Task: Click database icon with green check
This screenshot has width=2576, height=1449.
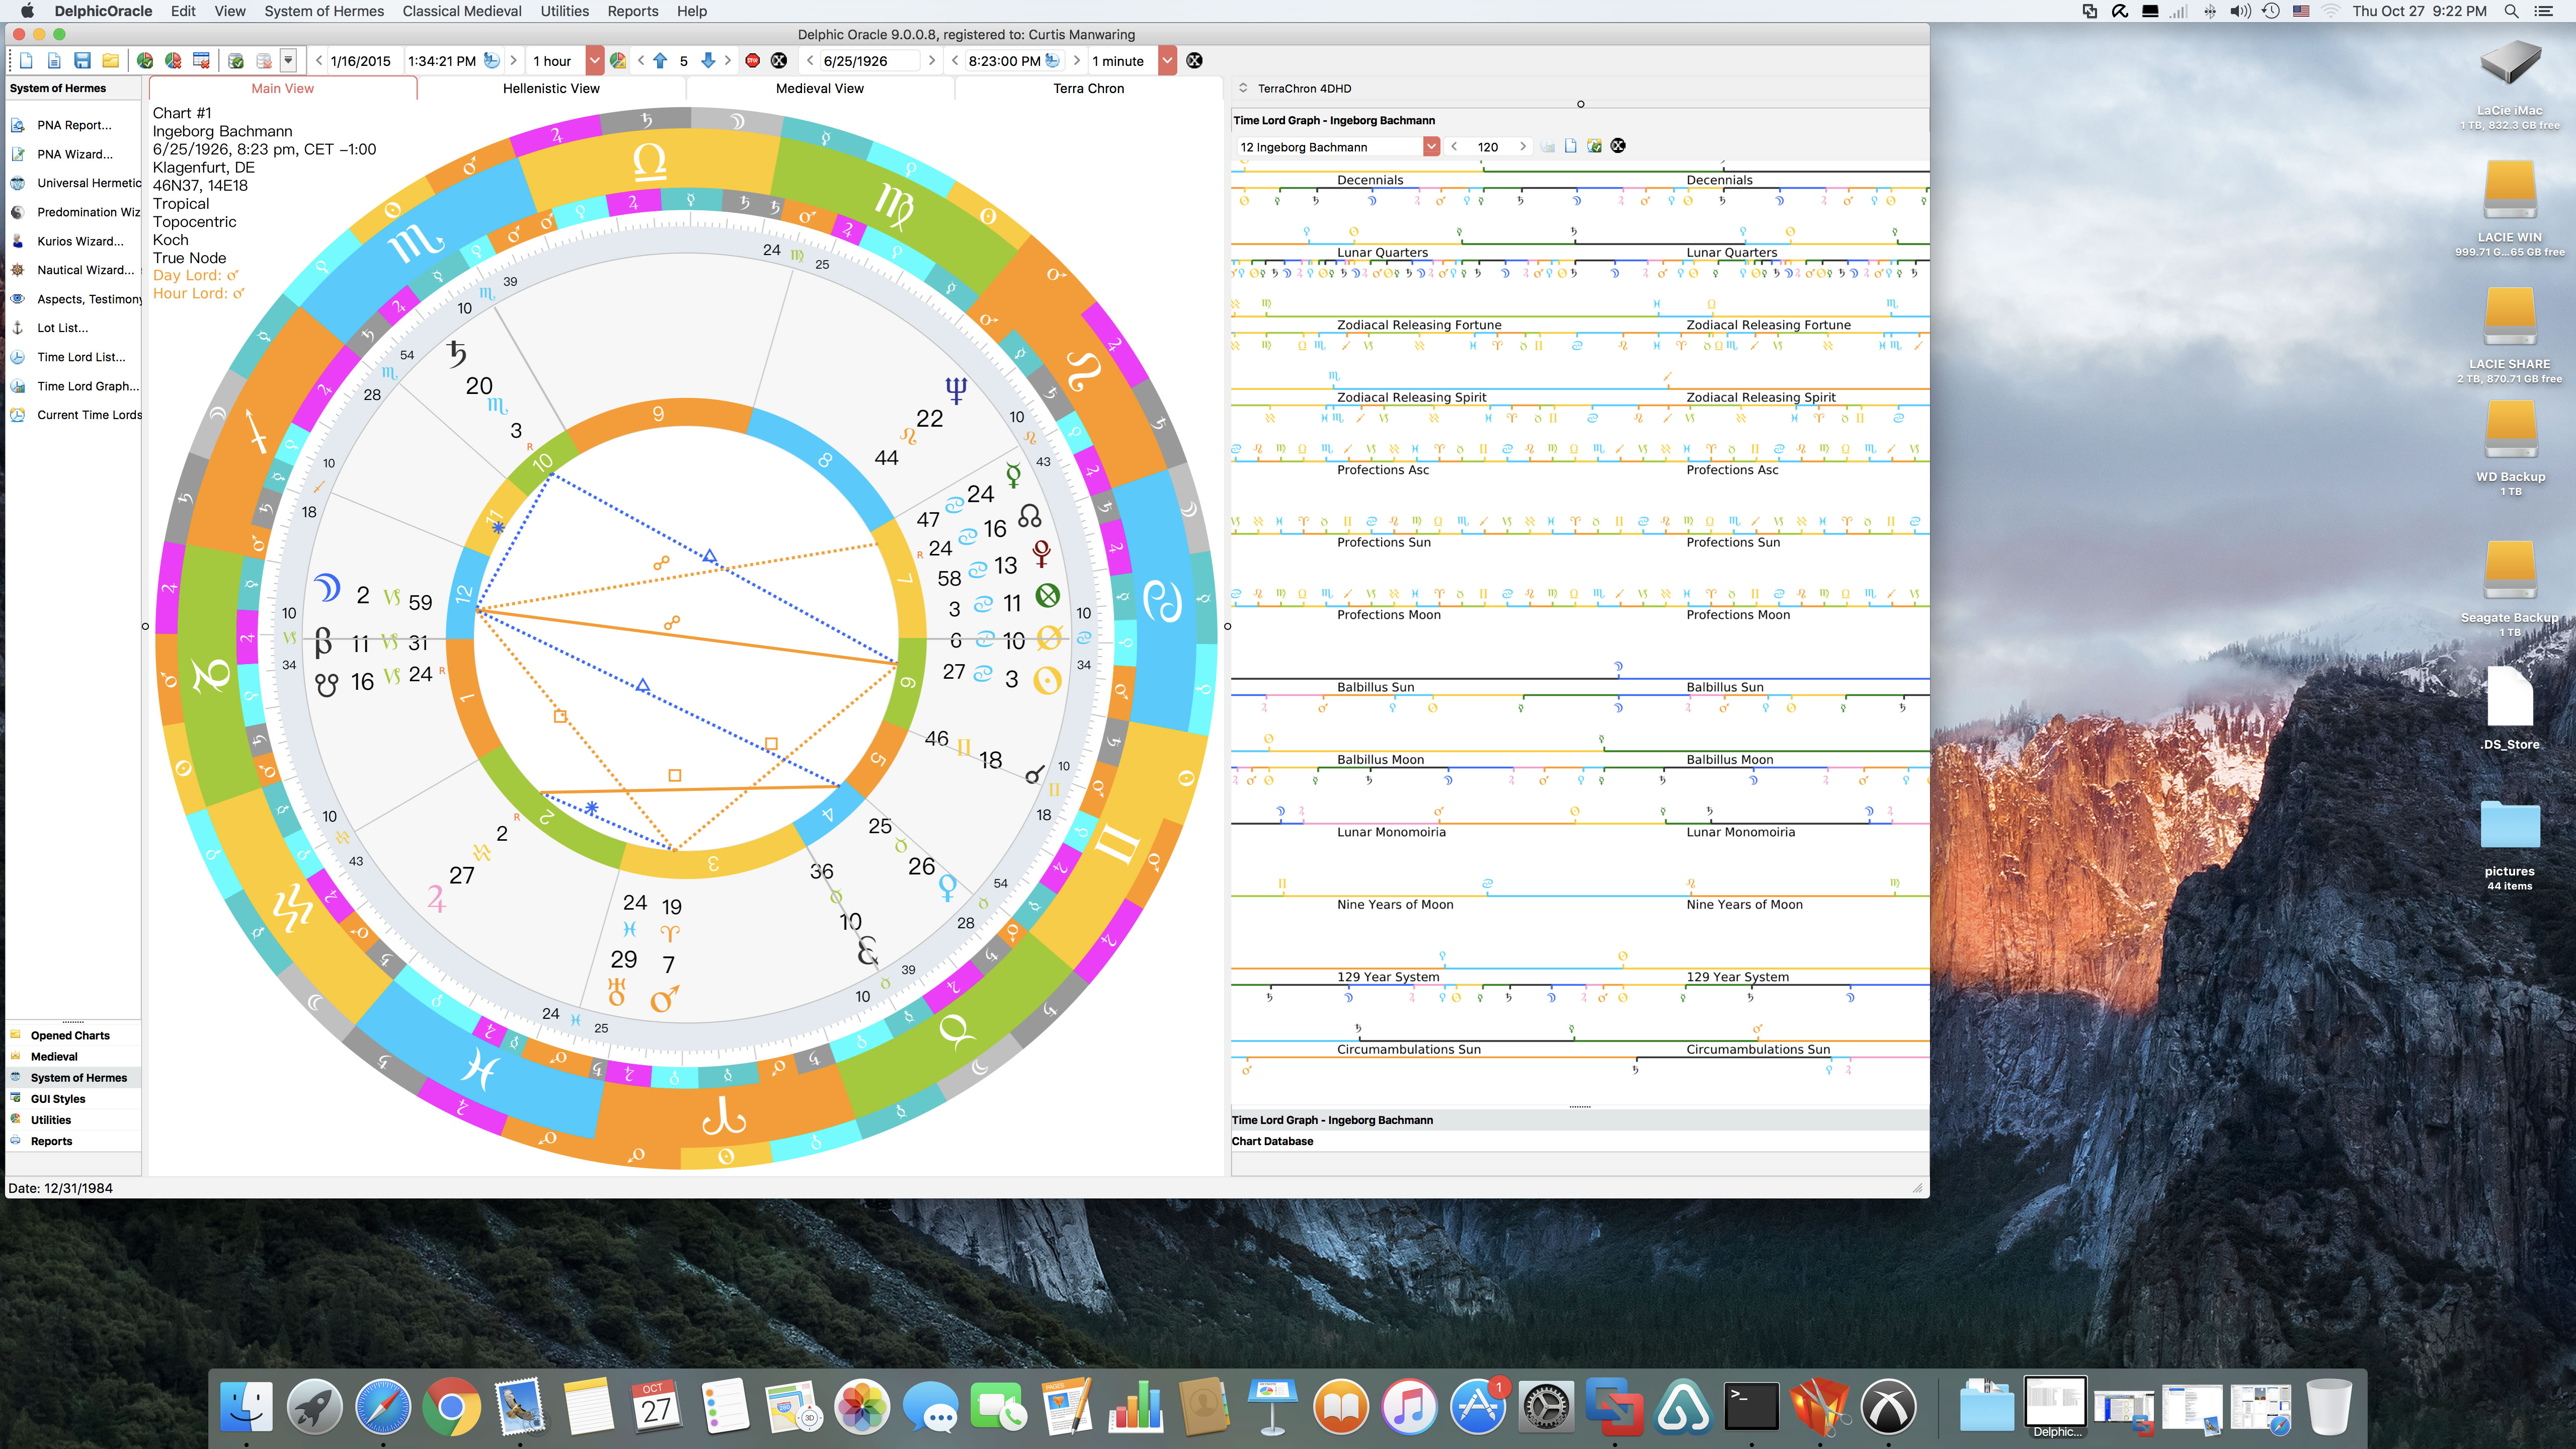Action: click(236, 61)
